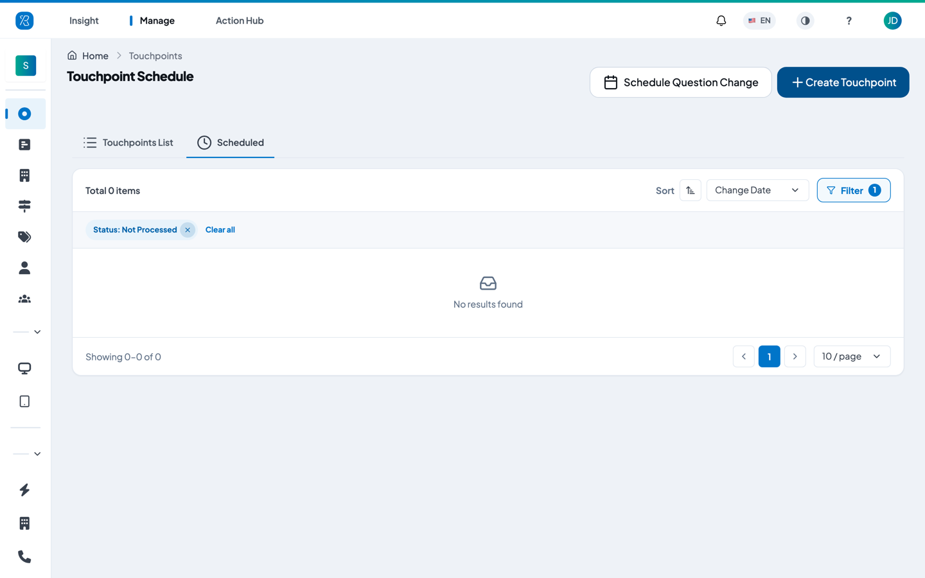Viewport: 925px width, 578px height.
Task: Open the Action Hub top menu
Action: point(240,21)
